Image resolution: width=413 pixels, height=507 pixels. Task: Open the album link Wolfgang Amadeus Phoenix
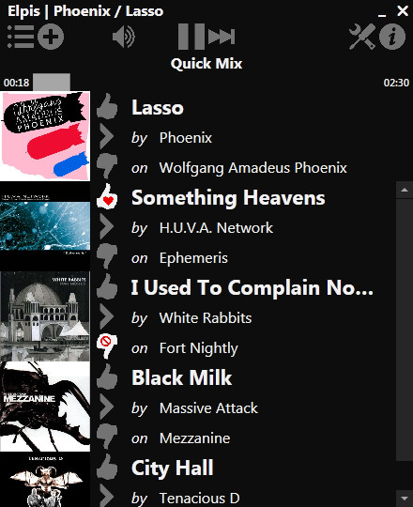(x=252, y=168)
